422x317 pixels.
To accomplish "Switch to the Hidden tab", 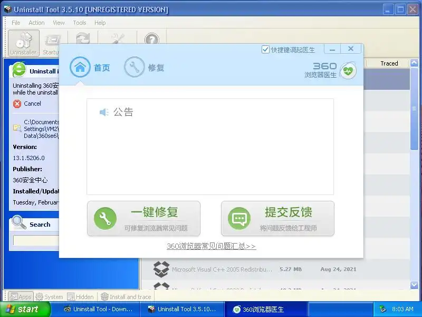I will click(81, 297).
